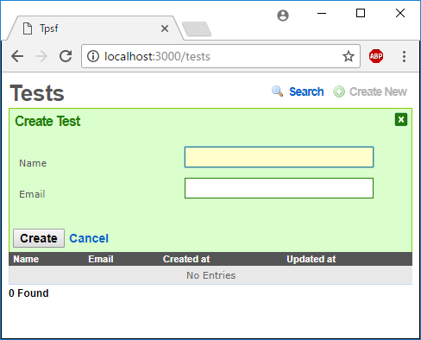The width and height of the screenshot is (421, 340).
Task: Click the green plus Create New icon
Action: pyautogui.click(x=339, y=91)
